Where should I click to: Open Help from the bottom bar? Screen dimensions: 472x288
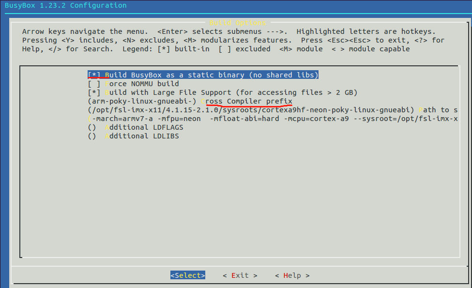(x=292, y=275)
